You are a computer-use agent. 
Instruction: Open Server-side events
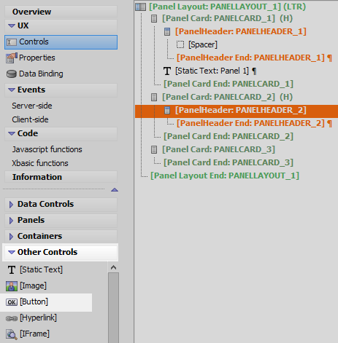point(32,106)
